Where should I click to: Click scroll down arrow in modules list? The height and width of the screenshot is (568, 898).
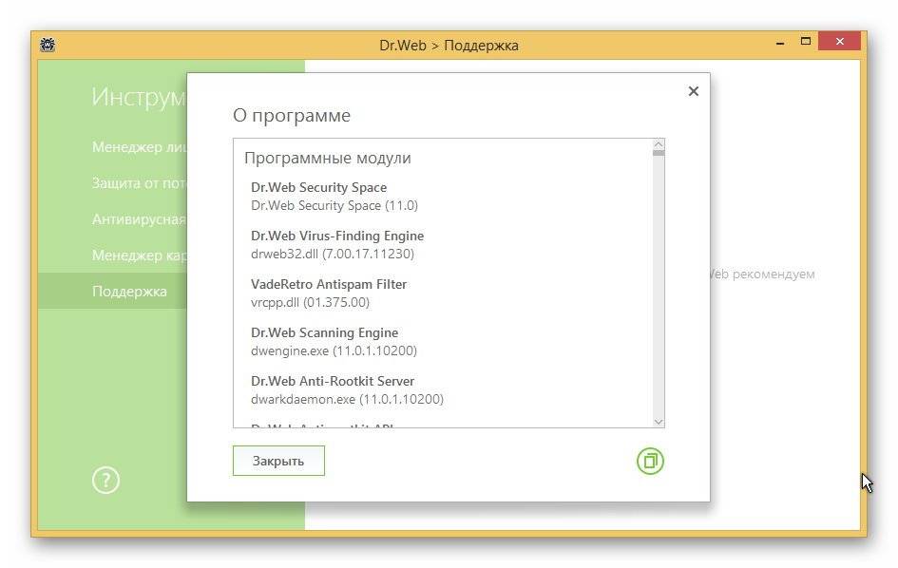[658, 422]
